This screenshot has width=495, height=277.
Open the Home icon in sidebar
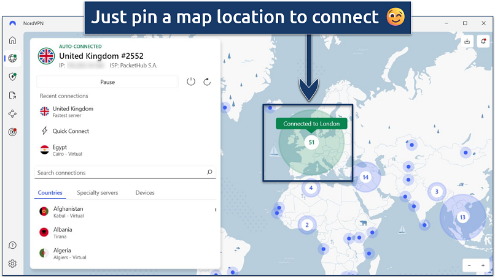tap(12, 40)
